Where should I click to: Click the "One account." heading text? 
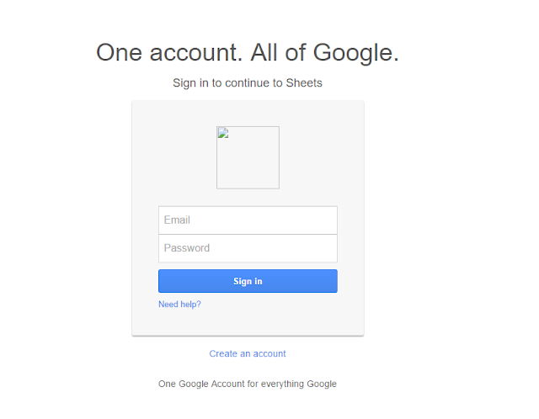(x=168, y=52)
